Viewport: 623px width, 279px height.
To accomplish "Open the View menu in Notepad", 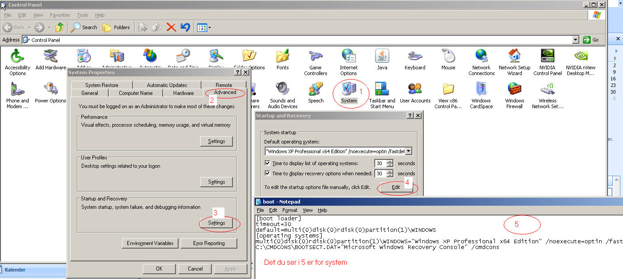I will tap(308, 210).
